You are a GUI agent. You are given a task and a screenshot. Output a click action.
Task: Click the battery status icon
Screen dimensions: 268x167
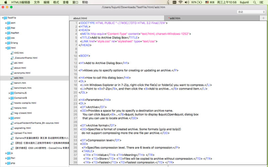click(x=200, y=2)
